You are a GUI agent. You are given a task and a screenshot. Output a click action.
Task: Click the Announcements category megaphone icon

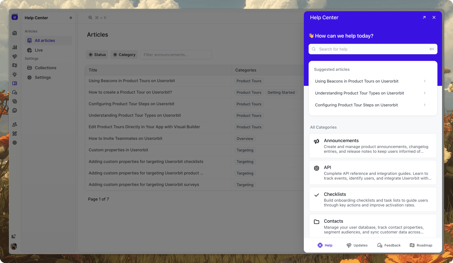click(x=316, y=141)
